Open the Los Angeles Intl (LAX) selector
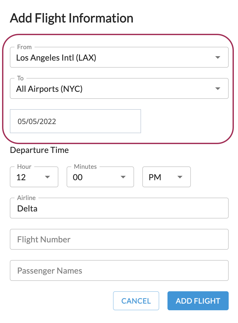 119,57
